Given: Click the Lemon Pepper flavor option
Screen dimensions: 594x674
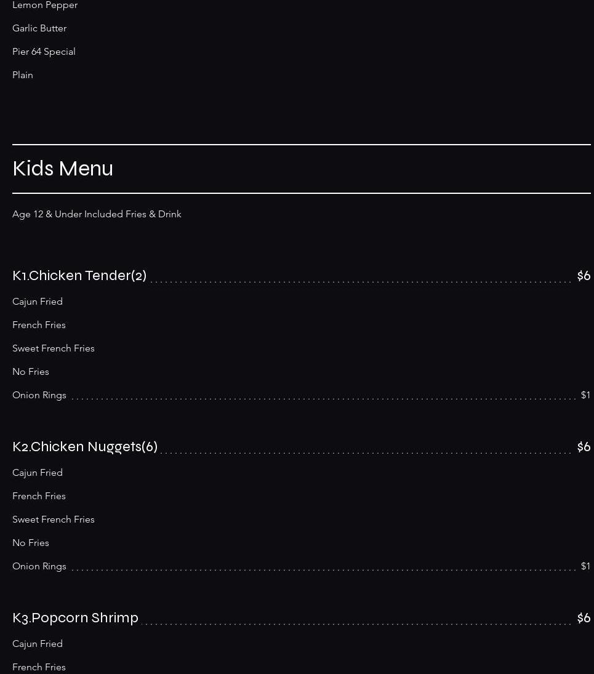Looking at the screenshot, I should tap(45, 5).
